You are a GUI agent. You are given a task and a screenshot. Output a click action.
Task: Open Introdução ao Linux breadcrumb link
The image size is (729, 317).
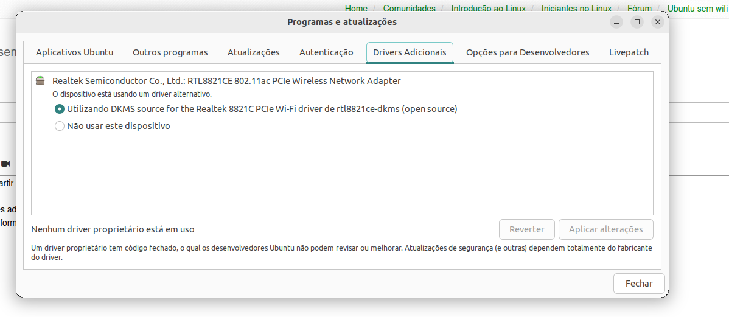pyautogui.click(x=488, y=8)
